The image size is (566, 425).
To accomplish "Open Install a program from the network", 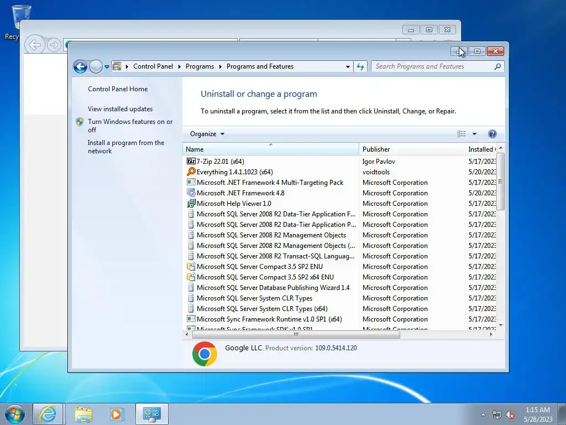I will coord(126,147).
